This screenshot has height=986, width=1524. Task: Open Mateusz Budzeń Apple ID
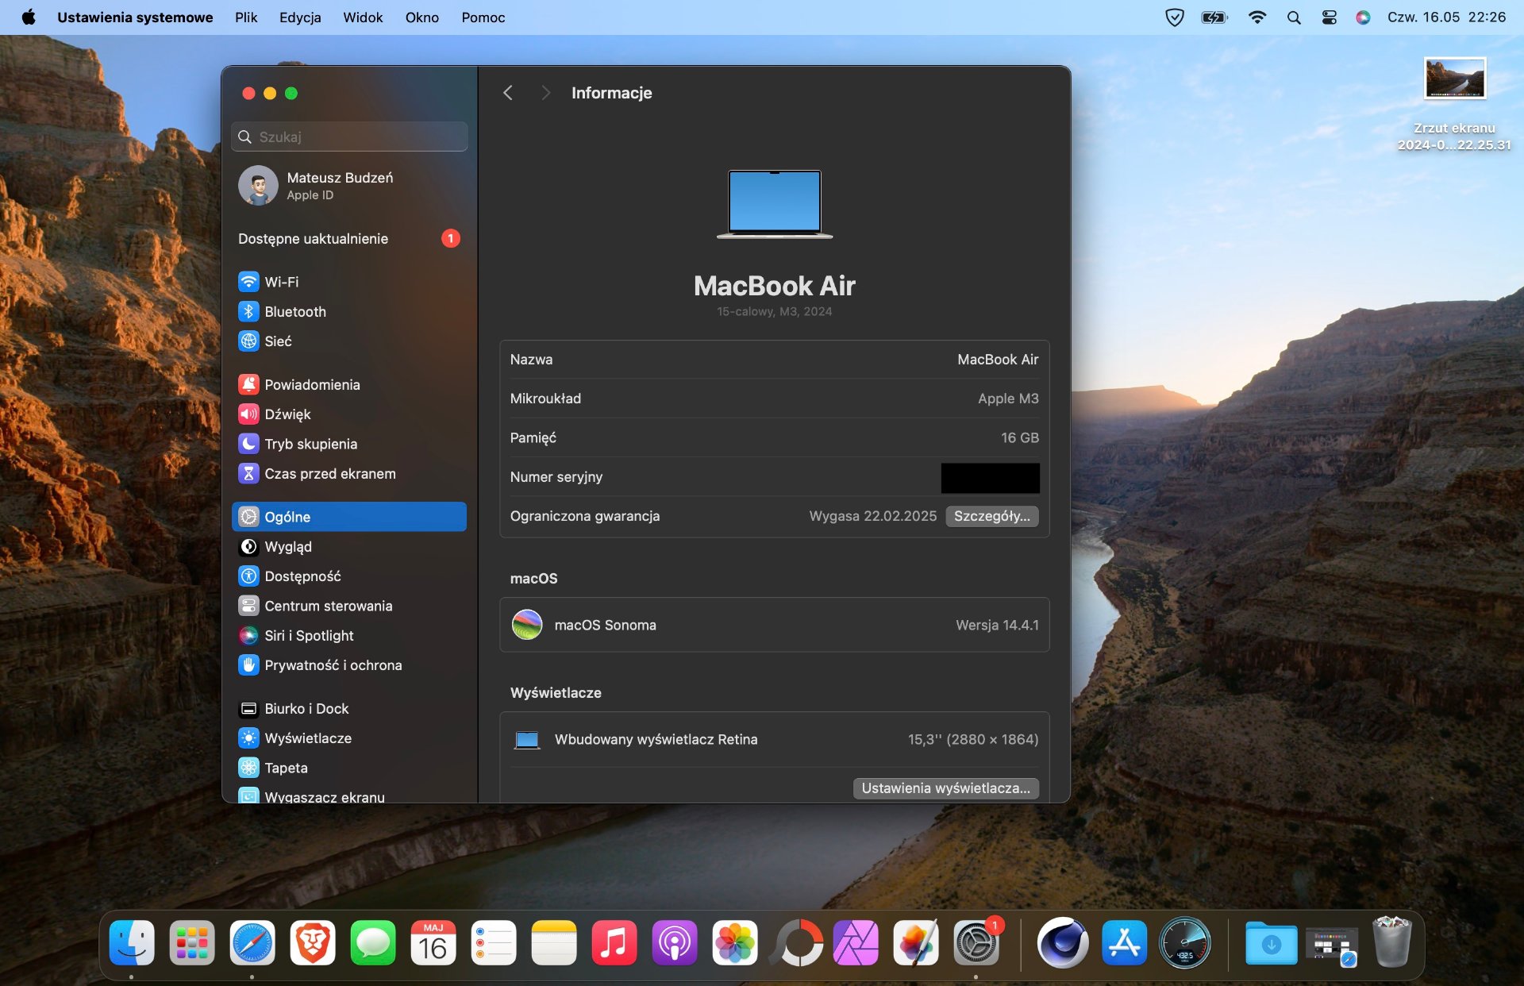pos(348,186)
